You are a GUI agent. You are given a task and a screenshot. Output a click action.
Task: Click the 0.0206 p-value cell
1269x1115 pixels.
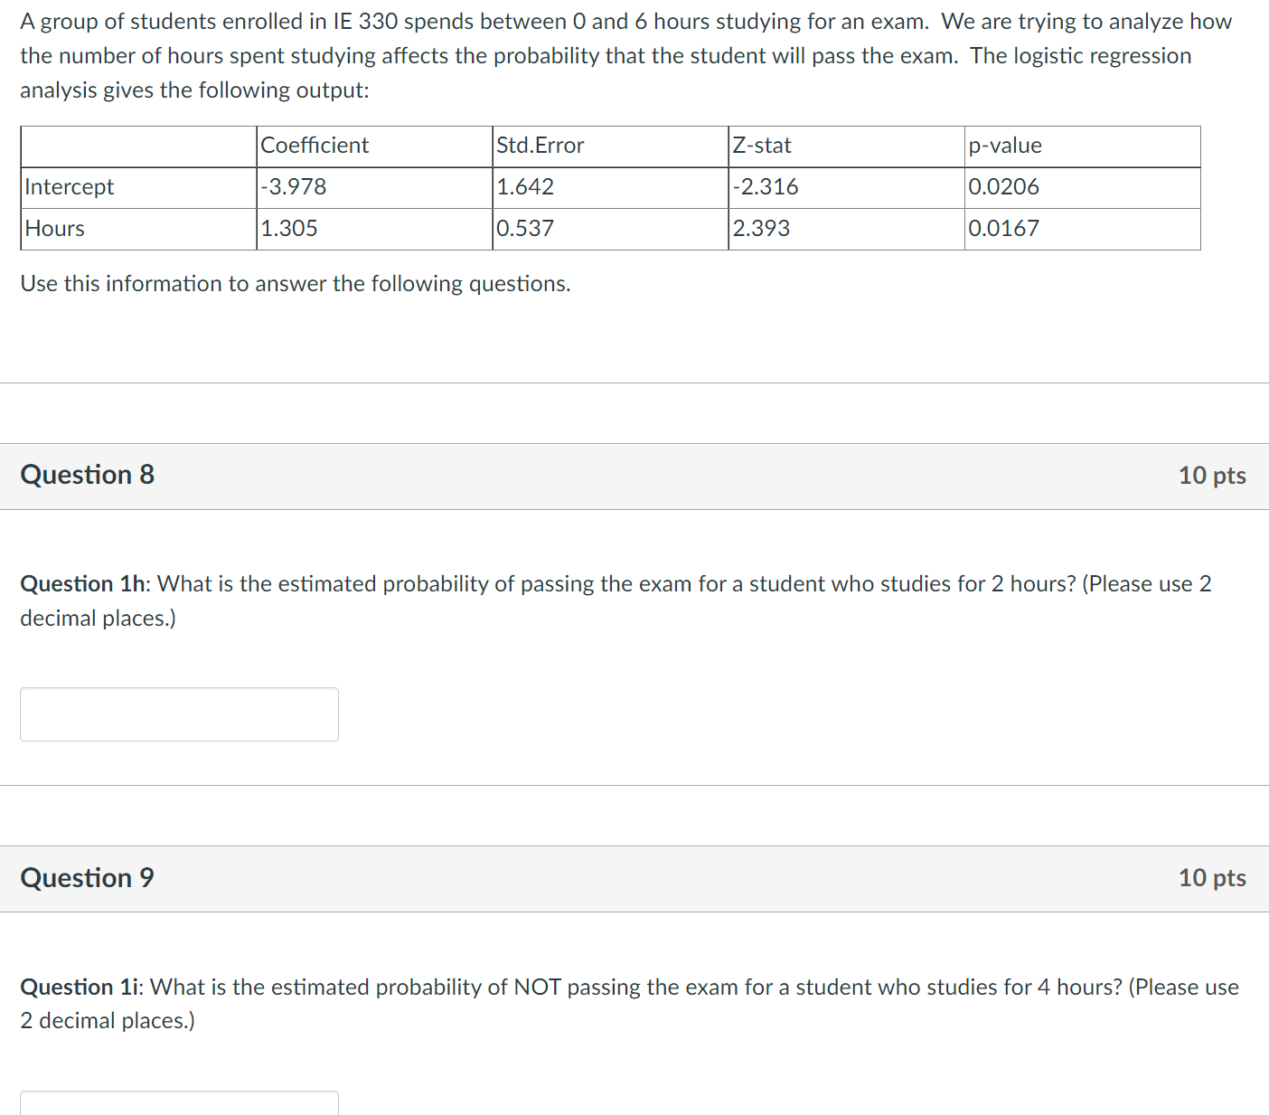click(x=1003, y=187)
